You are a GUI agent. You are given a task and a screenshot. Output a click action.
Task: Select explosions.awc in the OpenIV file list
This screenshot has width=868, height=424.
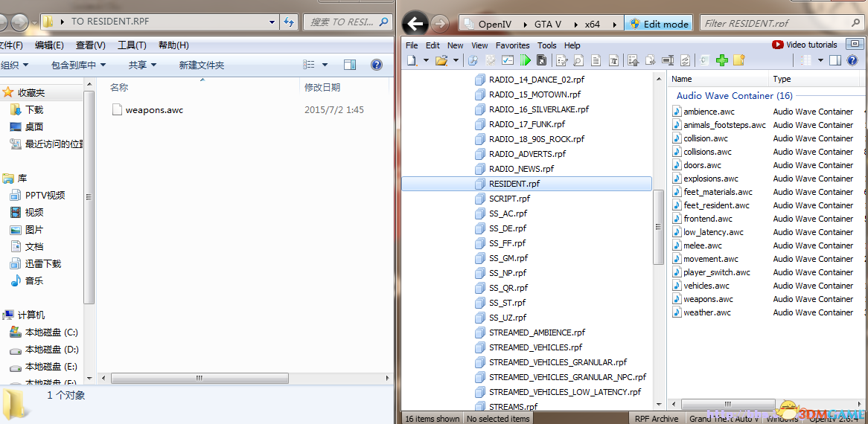click(x=705, y=179)
